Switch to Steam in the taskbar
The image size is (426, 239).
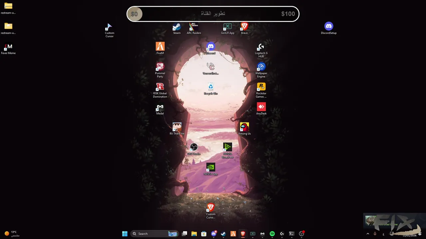(223, 234)
